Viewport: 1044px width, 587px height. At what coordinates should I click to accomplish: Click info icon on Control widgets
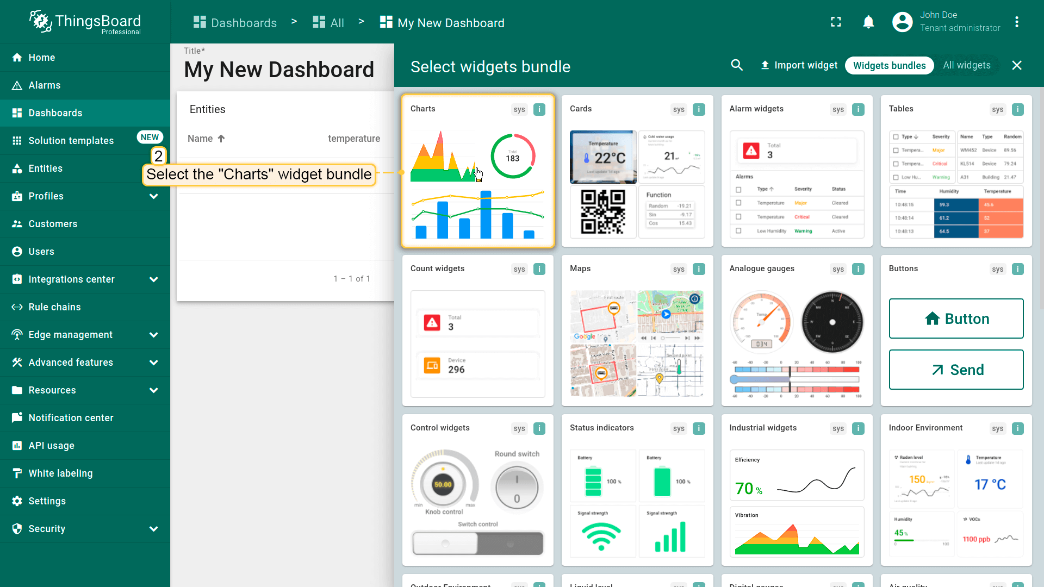[539, 428]
